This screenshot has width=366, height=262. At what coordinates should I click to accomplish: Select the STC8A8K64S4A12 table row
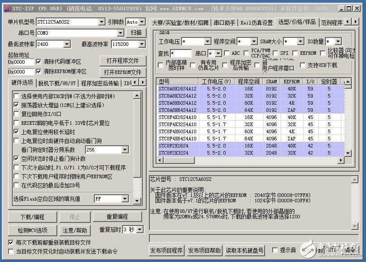pos(250,110)
